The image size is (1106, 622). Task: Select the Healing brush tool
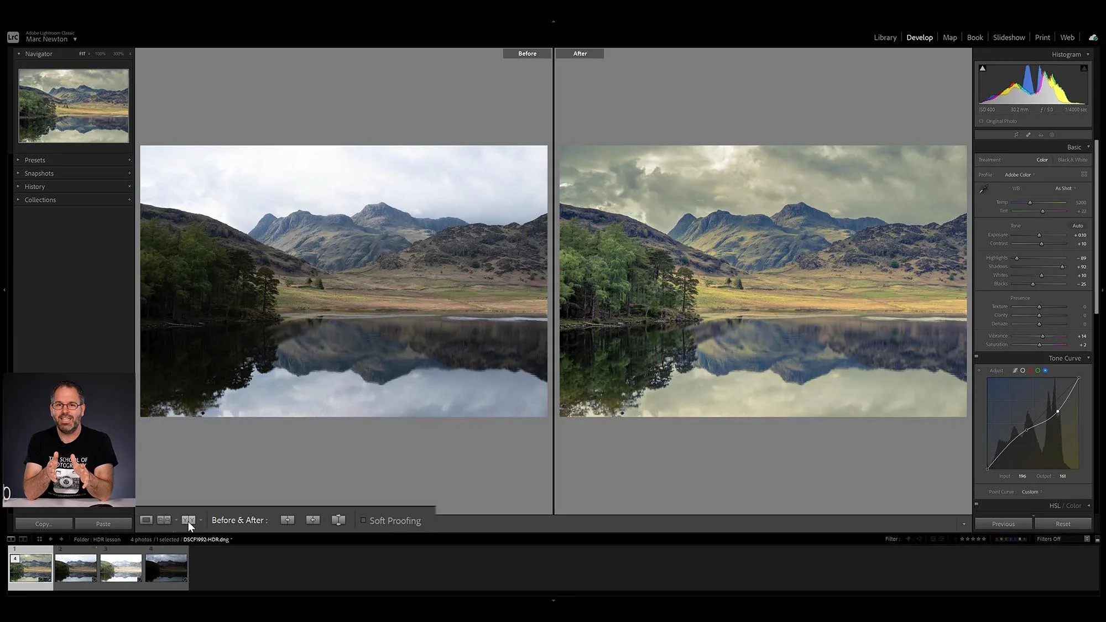click(1028, 135)
